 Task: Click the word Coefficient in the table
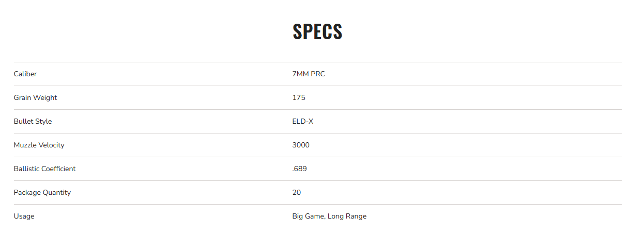[60, 169]
